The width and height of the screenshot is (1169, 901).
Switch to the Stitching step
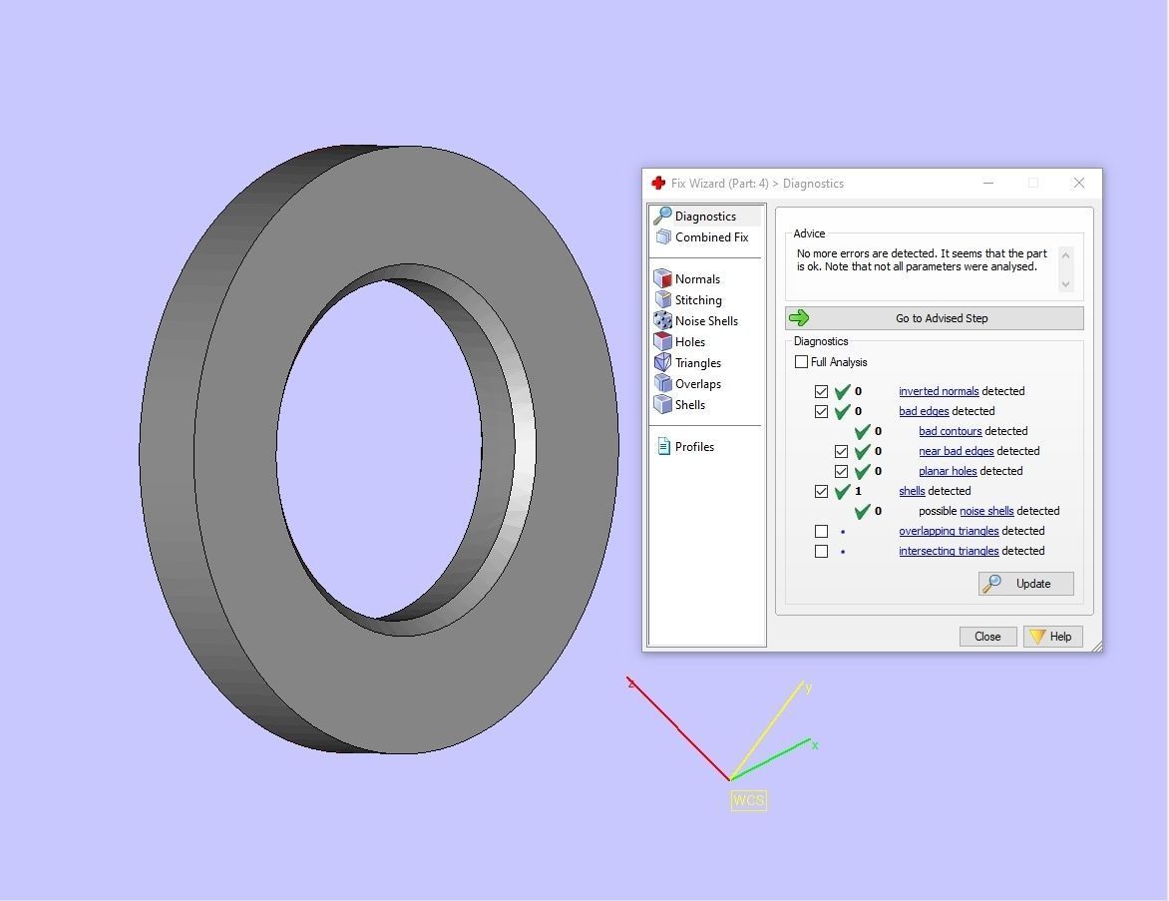coord(698,300)
